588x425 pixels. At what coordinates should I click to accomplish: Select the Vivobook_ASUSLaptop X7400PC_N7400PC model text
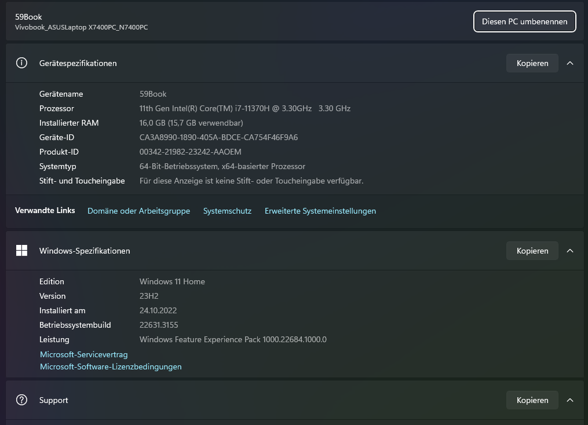[81, 27]
